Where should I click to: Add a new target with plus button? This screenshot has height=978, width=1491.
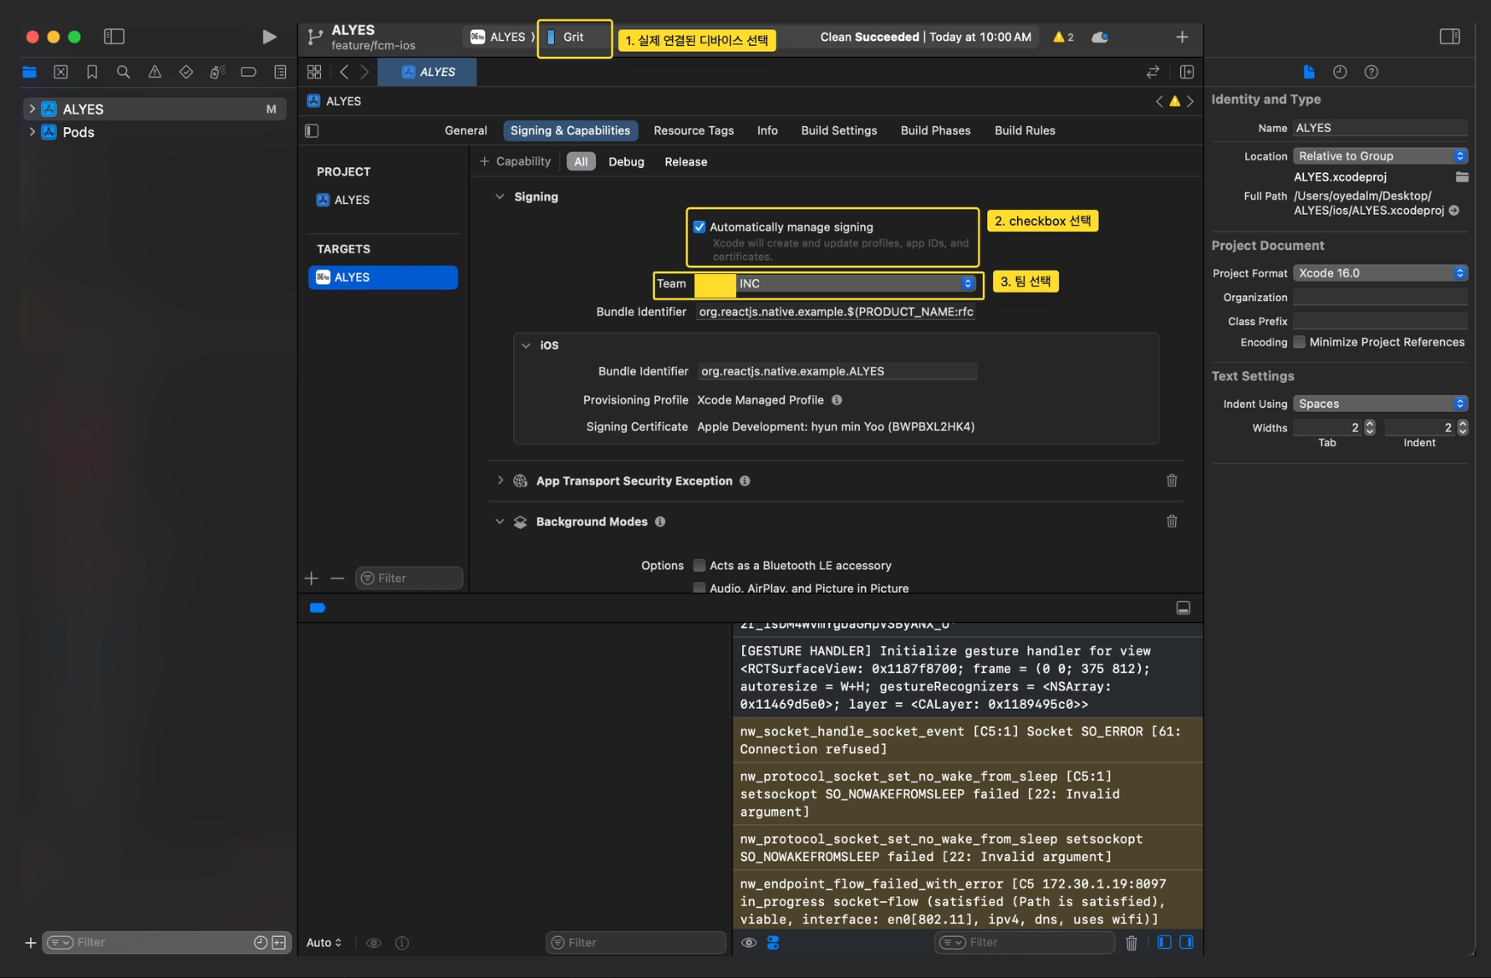pyautogui.click(x=312, y=578)
